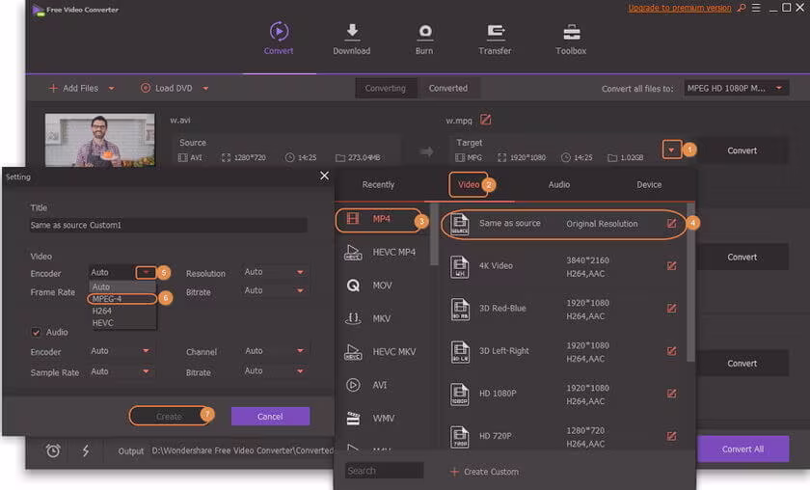Viewport: 810px width, 490px height.
Task: Click the Load DVD button
Action: 166,89
